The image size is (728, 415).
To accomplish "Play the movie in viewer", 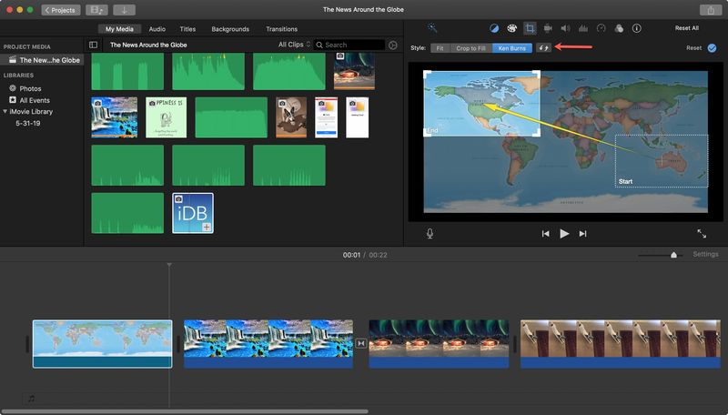I will [x=564, y=234].
